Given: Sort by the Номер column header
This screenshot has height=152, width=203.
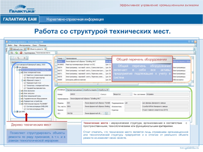Looking at the screenshot, I should 61,58.
